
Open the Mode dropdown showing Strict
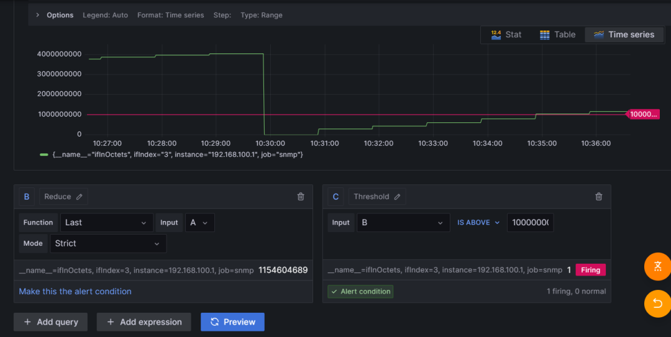point(108,243)
